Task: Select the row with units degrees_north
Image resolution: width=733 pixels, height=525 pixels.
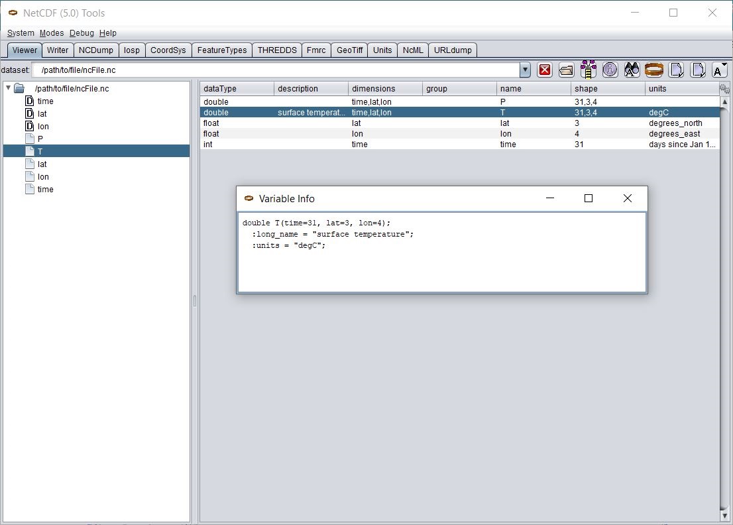Action: point(459,123)
